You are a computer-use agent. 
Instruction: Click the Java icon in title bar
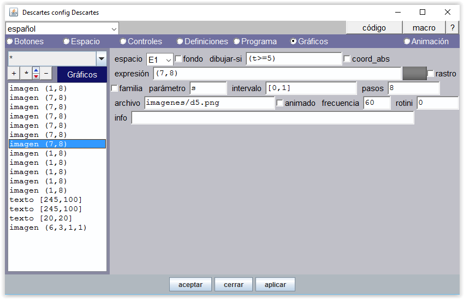(x=13, y=12)
